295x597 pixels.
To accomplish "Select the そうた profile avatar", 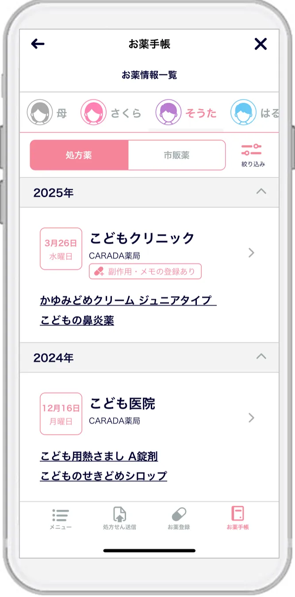I will [x=169, y=112].
